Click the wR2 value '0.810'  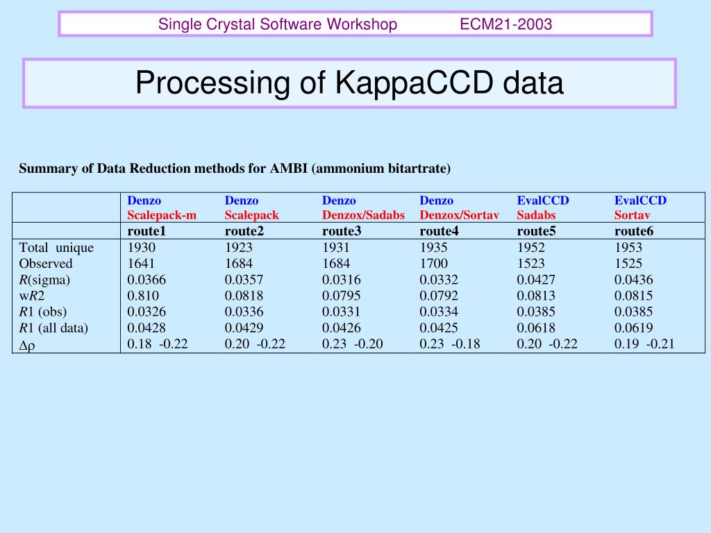pos(143,296)
